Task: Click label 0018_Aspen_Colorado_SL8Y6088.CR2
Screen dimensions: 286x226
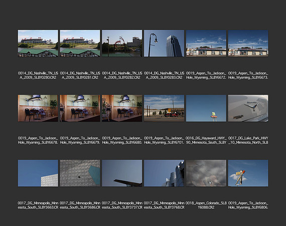Action: pyautogui.click(x=206, y=205)
